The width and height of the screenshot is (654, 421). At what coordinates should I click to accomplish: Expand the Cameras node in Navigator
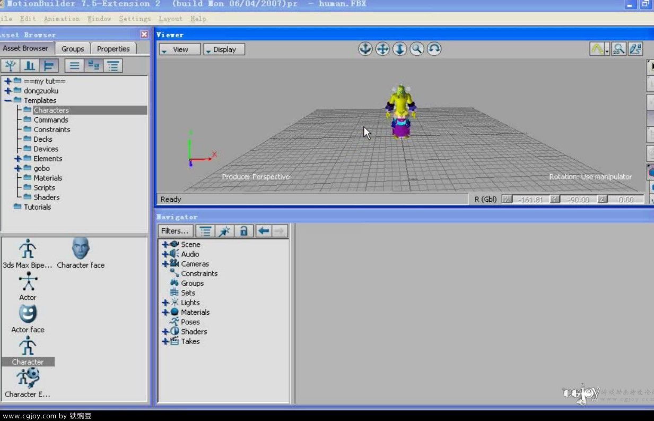[x=165, y=264]
